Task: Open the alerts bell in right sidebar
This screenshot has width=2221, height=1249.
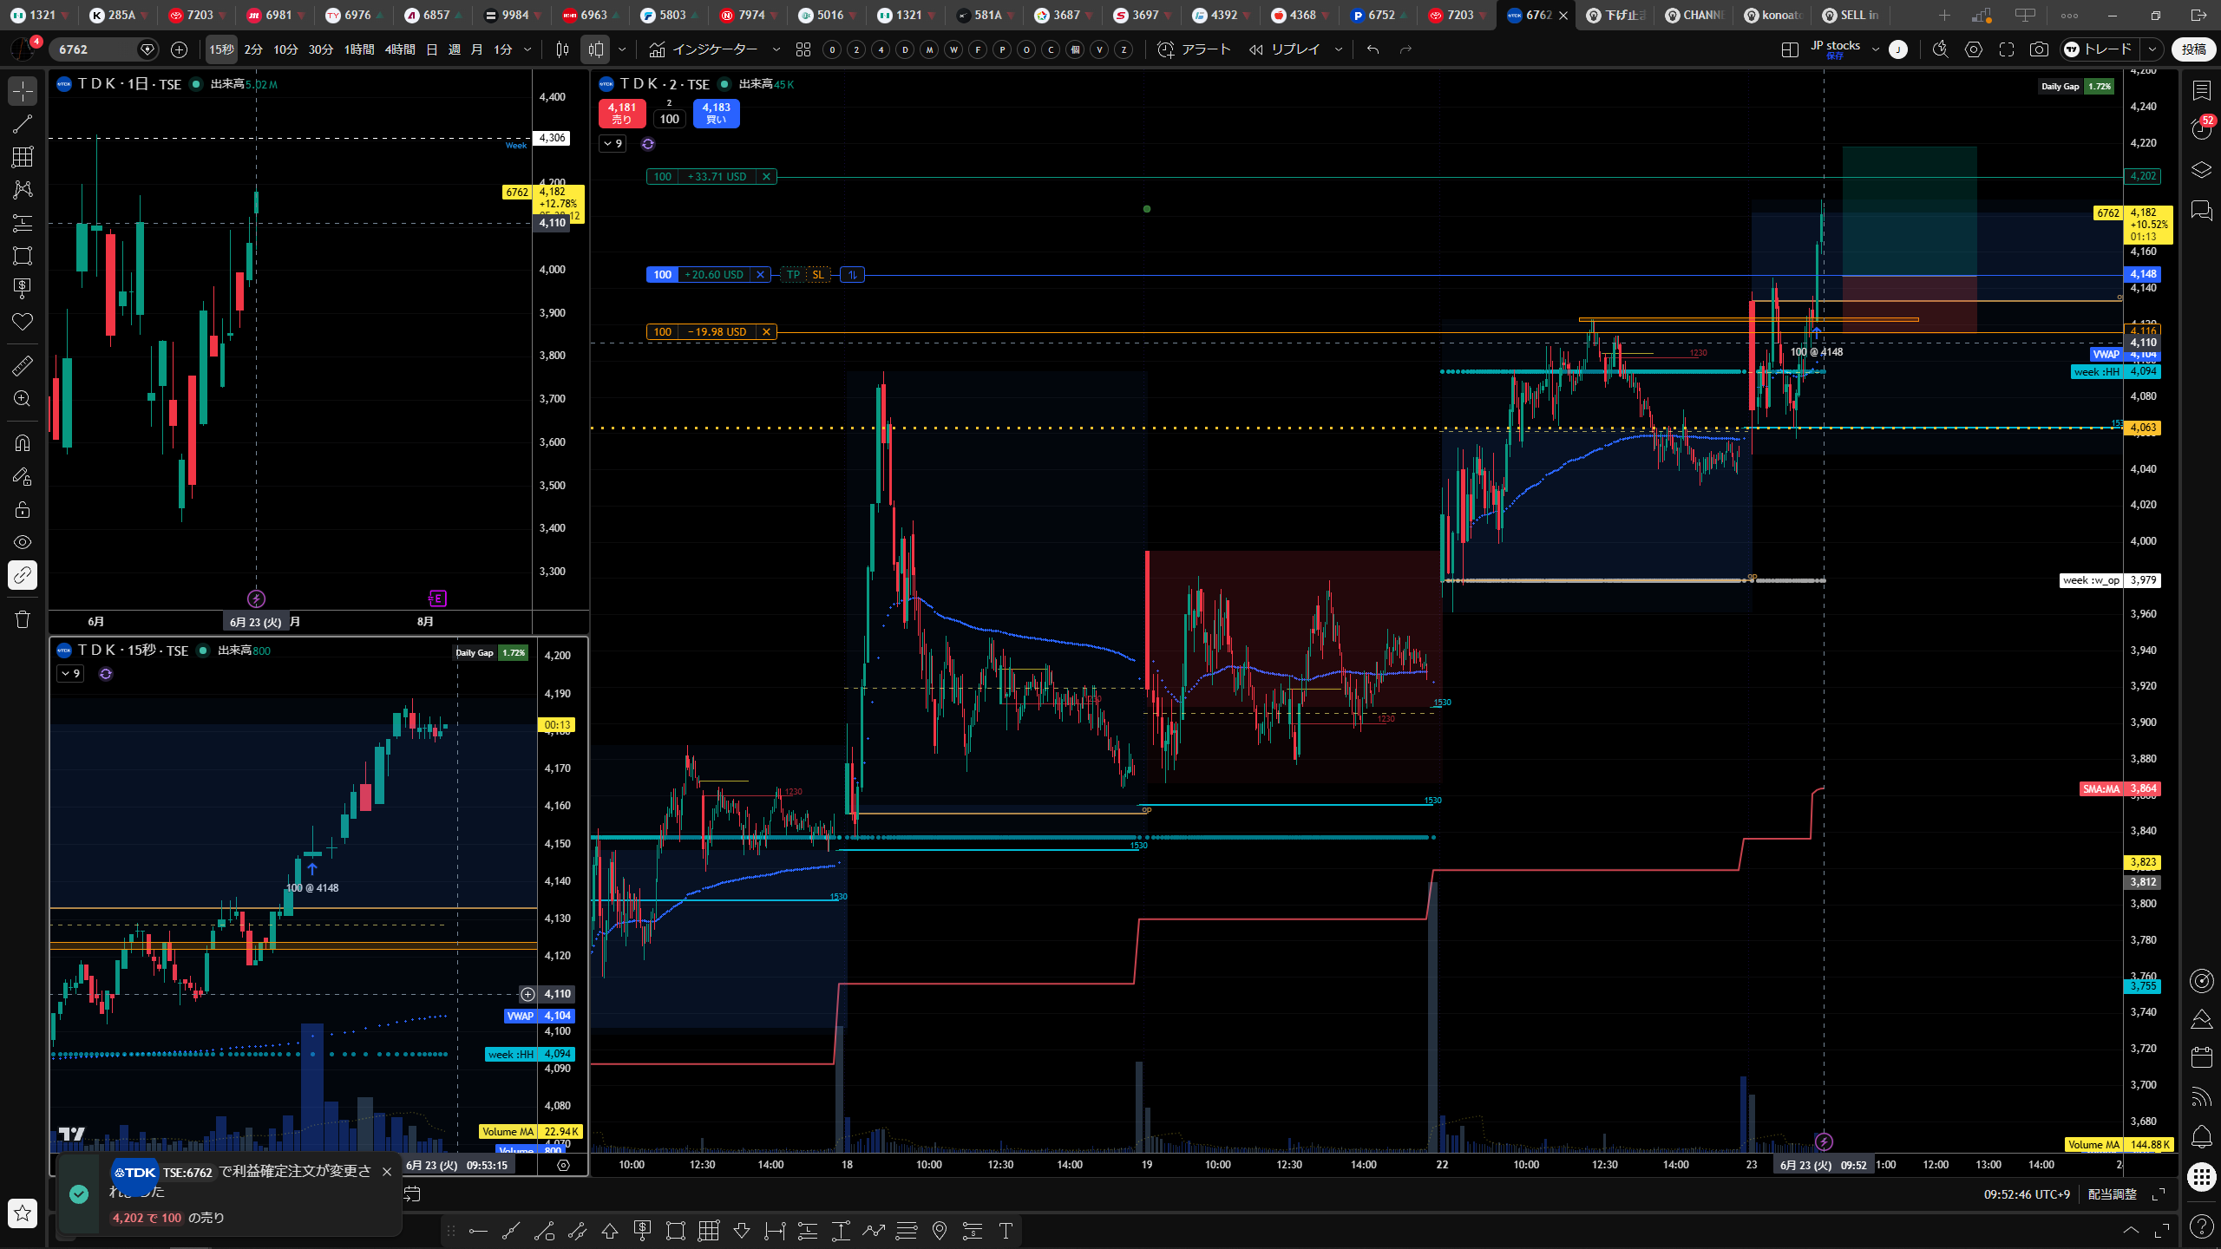Action: [2202, 1136]
